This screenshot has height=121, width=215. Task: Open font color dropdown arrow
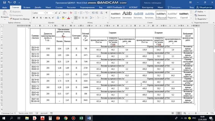coord(71,18)
